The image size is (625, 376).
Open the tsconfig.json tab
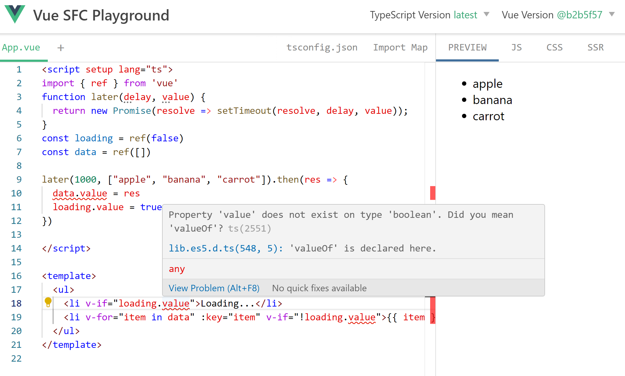click(x=322, y=47)
